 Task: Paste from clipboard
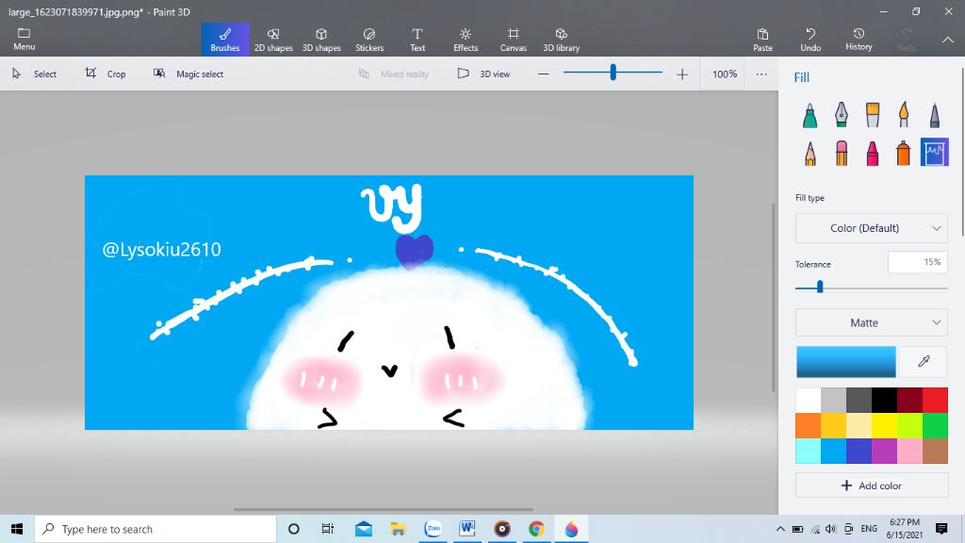coord(762,40)
